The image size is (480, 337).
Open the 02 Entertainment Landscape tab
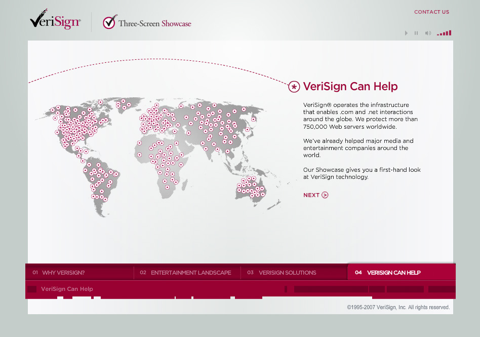(187, 272)
